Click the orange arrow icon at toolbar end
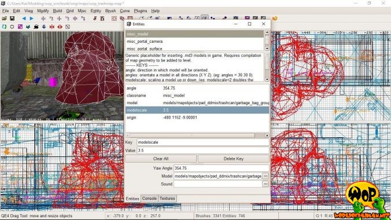391x220 pixels. [275, 19]
